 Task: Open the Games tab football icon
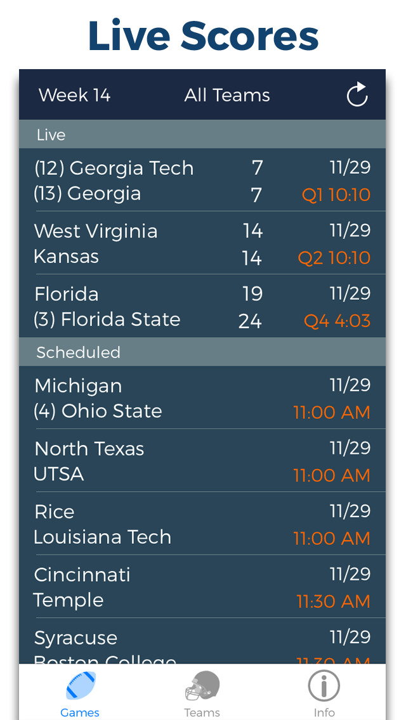[x=81, y=686]
